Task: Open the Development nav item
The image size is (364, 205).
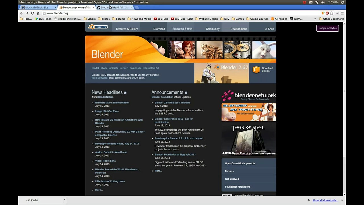Action: 239,29
